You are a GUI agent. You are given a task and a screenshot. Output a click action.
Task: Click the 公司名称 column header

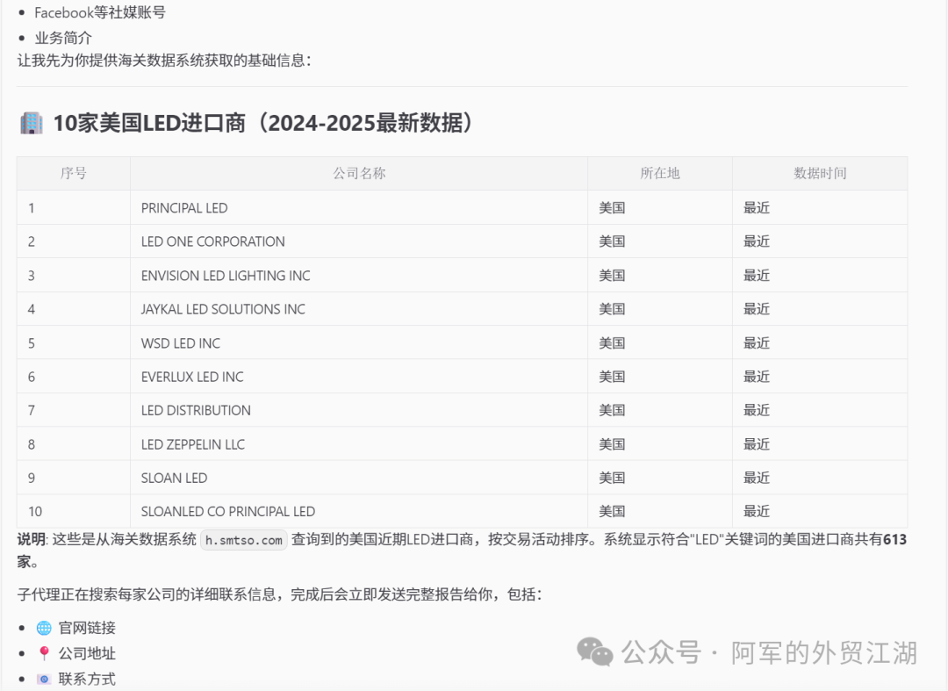click(359, 174)
